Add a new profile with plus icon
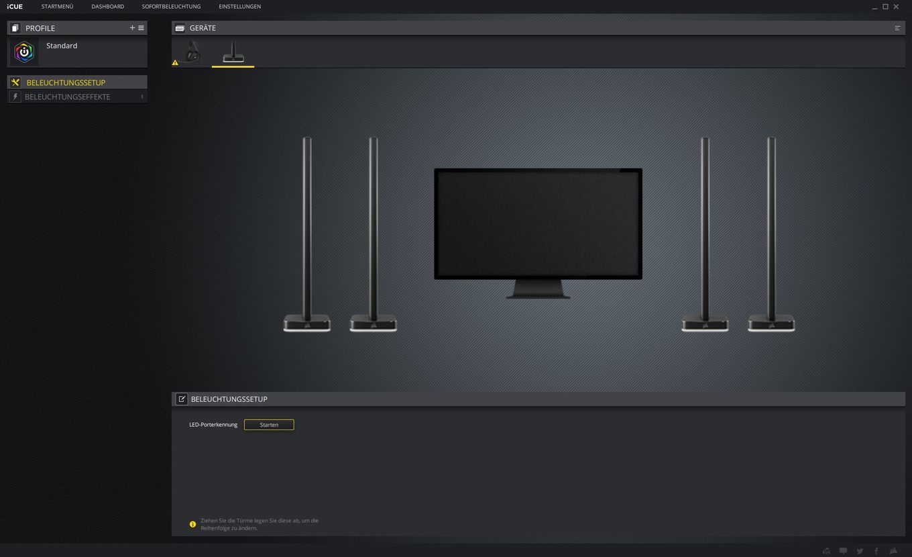 click(132, 28)
